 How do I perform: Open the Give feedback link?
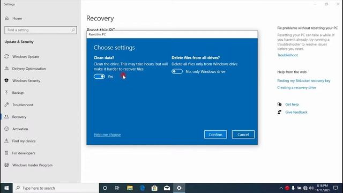click(296, 112)
